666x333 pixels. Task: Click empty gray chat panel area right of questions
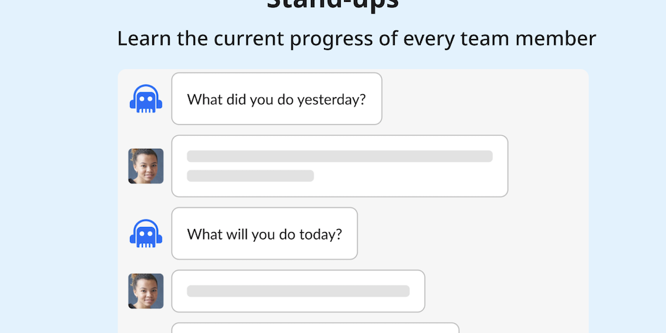520,234
